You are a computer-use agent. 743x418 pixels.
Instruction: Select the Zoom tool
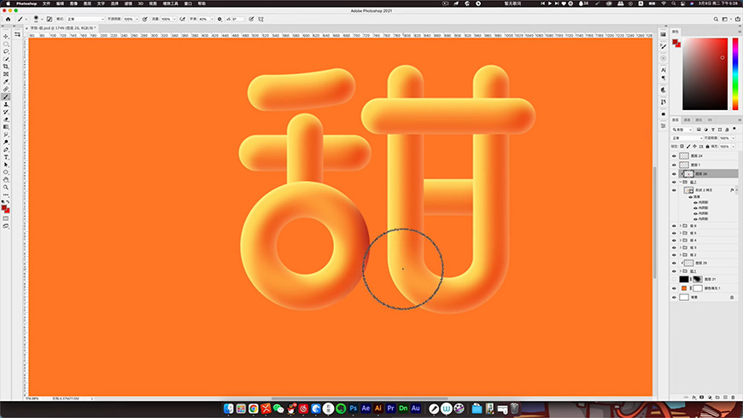click(x=6, y=188)
